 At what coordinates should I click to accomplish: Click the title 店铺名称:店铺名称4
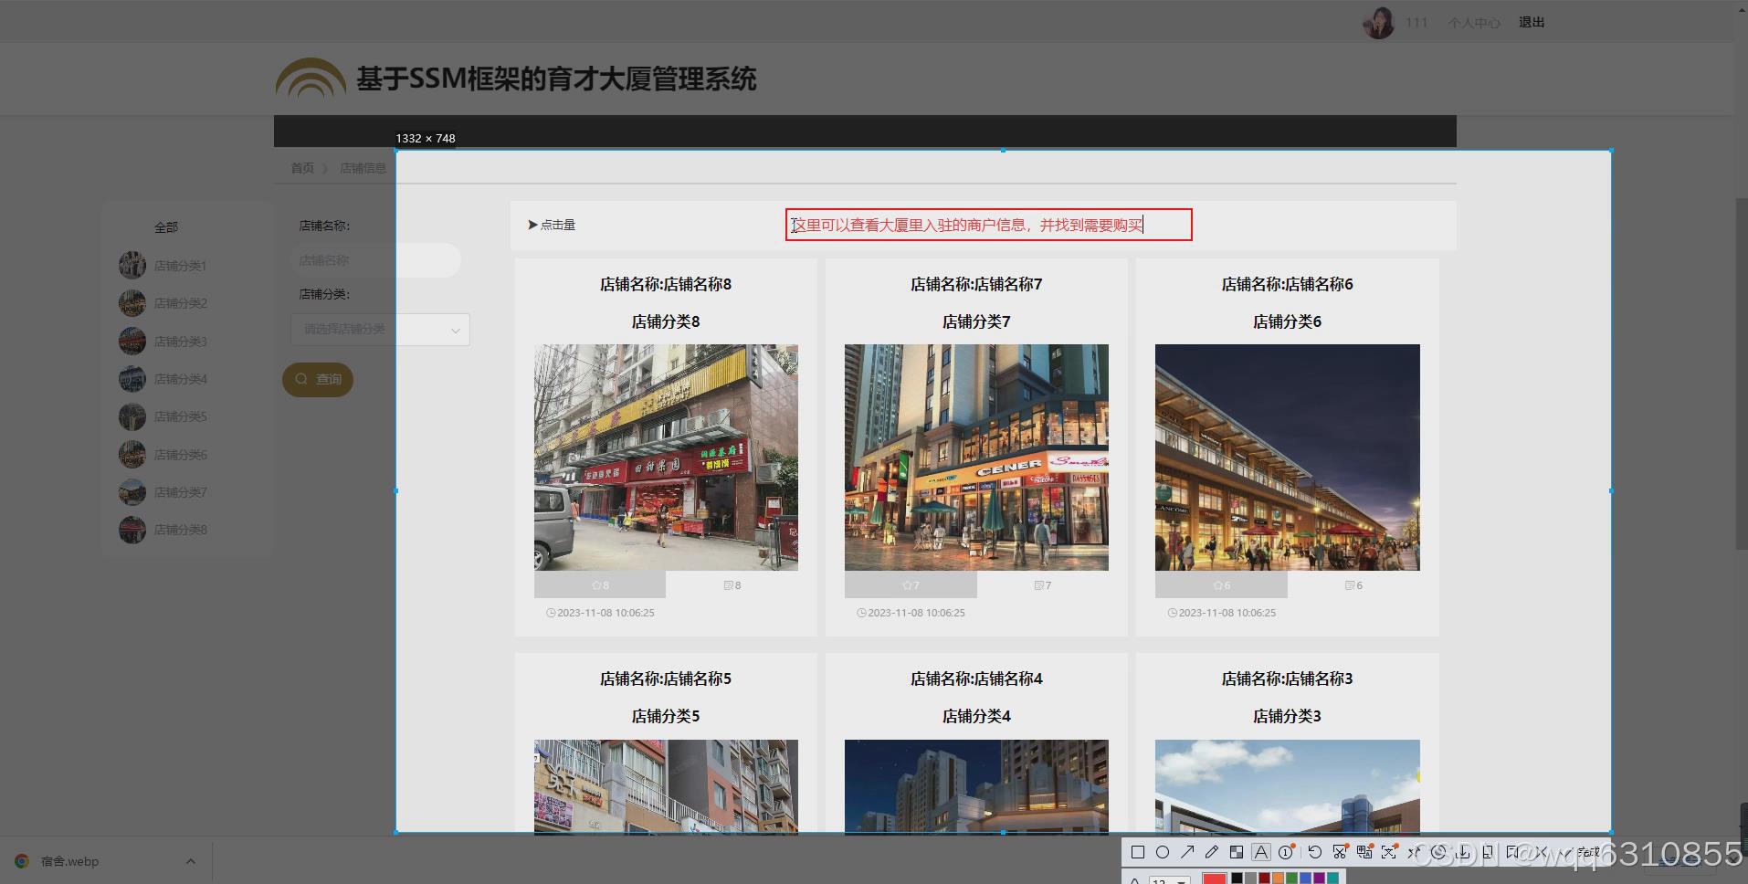click(976, 679)
